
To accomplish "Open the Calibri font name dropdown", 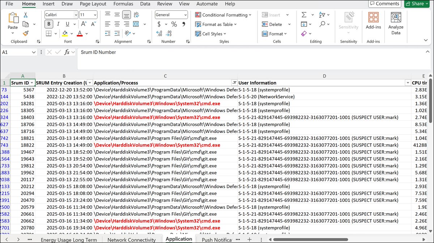I will tap(76, 15).
